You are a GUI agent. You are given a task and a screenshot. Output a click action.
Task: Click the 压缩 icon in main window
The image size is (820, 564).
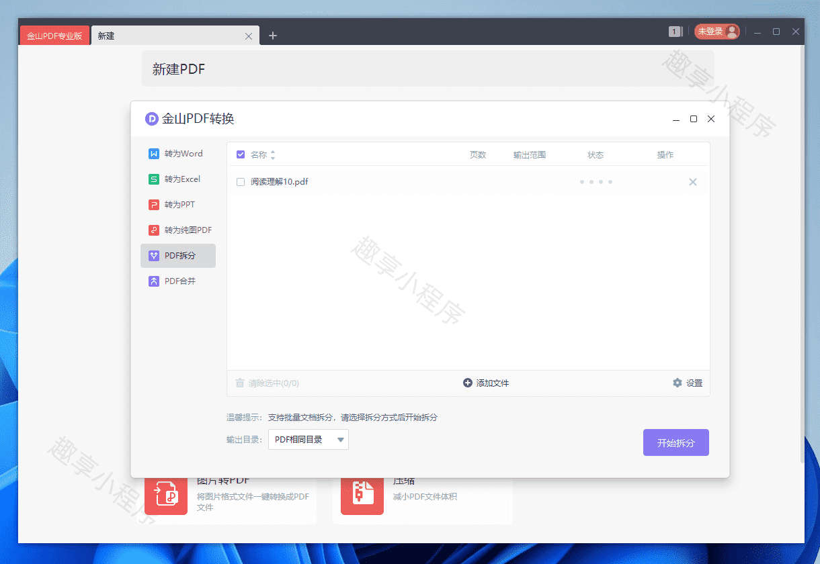[x=362, y=498]
